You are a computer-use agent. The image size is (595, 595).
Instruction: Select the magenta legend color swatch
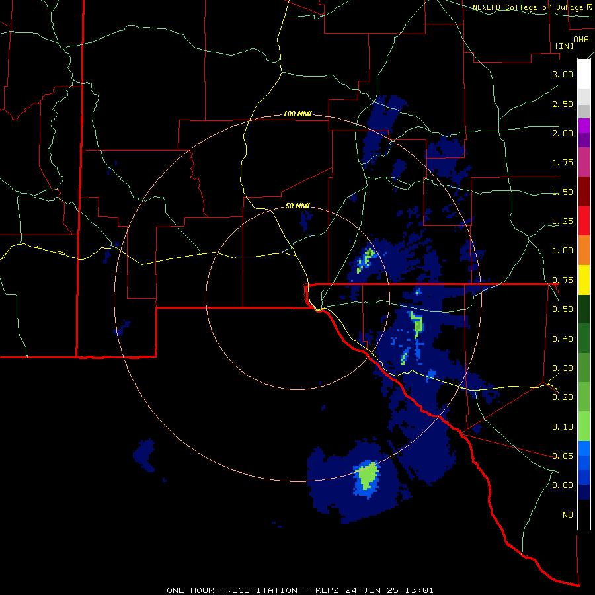tap(584, 126)
